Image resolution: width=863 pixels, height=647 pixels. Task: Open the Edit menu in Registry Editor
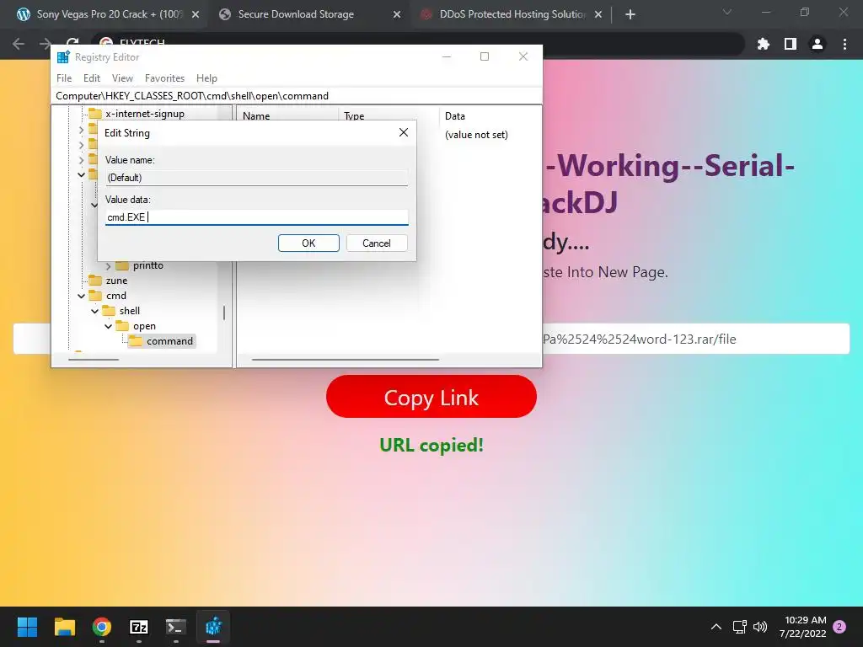tap(91, 78)
